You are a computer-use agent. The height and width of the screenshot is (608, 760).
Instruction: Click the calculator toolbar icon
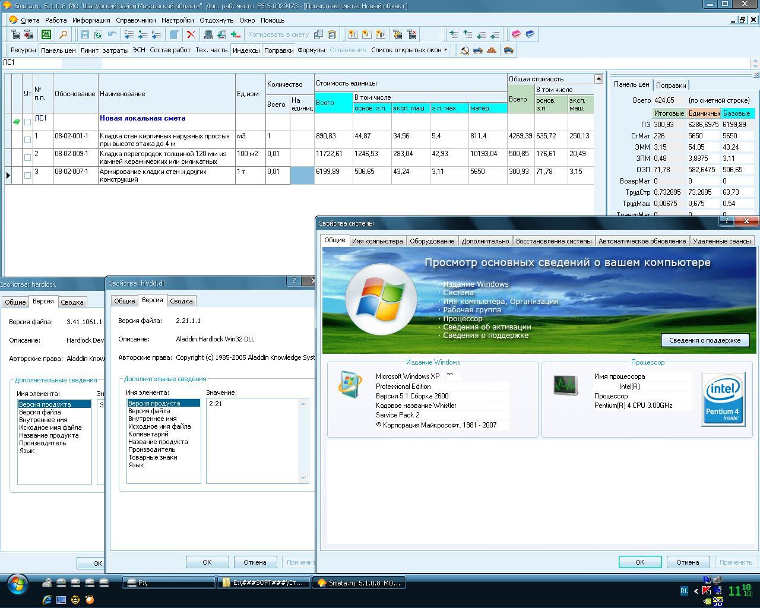click(x=208, y=35)
